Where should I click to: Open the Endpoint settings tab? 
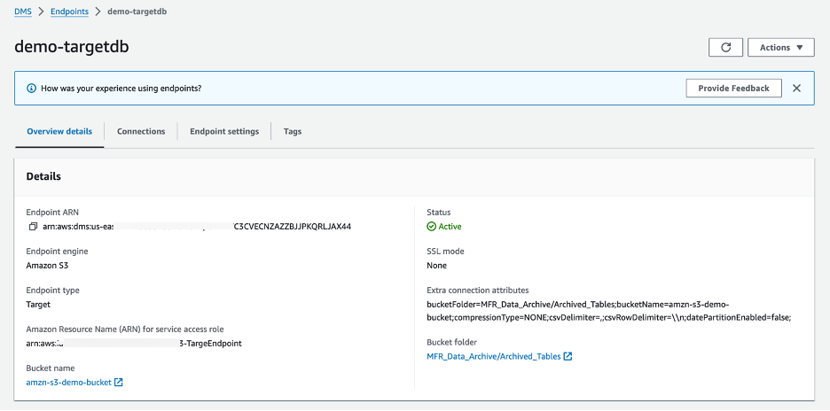[x=224, y=131]
